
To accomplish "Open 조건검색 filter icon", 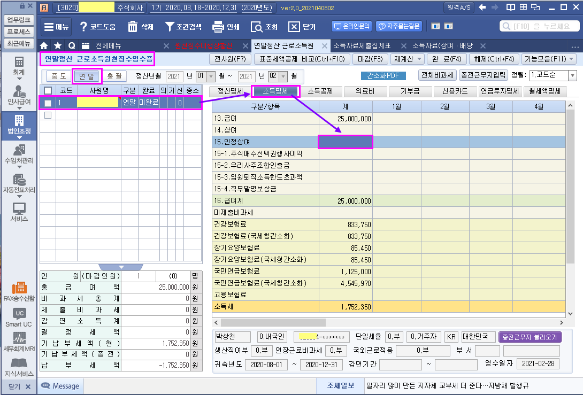I will [170, 27].
